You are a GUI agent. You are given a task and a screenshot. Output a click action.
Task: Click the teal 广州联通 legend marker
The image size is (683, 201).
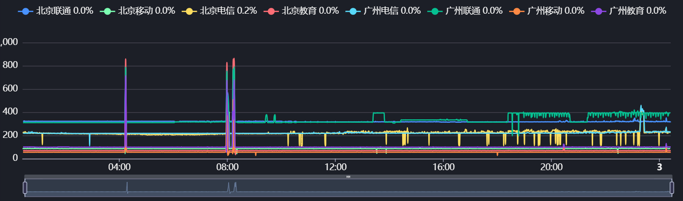436,11
